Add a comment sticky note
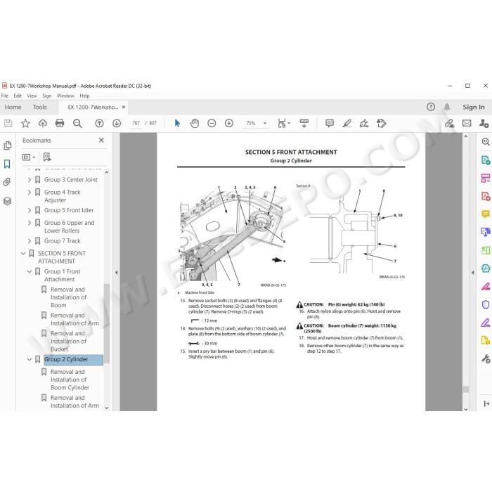 click(330, 123)
